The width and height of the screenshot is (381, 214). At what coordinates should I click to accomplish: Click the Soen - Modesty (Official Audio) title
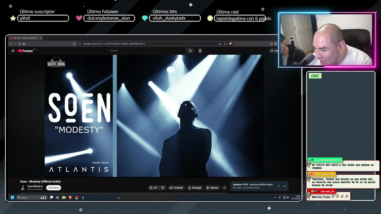pos(40,181)
